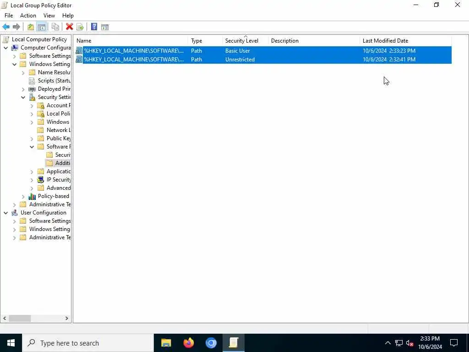
Task: Click the Type here to search box
Action: [x=88, y=343]
